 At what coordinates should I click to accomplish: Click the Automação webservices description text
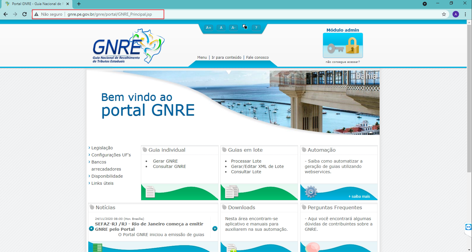tap(333, 166)
